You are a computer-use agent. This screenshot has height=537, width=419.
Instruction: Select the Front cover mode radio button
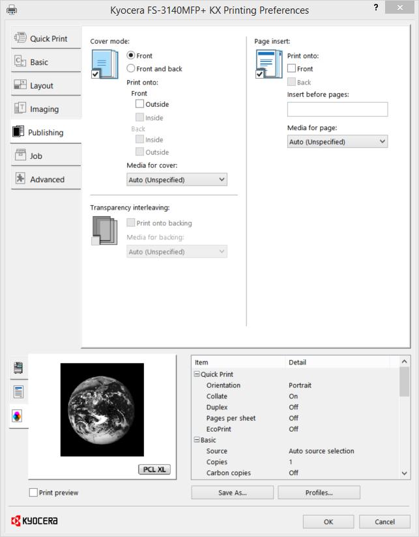pos(130,55)
